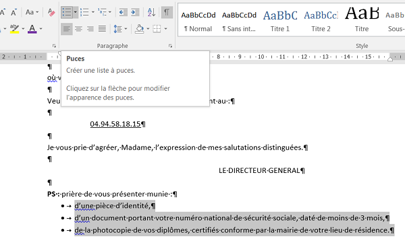Click the line spacing button

(x=117, y=28)
